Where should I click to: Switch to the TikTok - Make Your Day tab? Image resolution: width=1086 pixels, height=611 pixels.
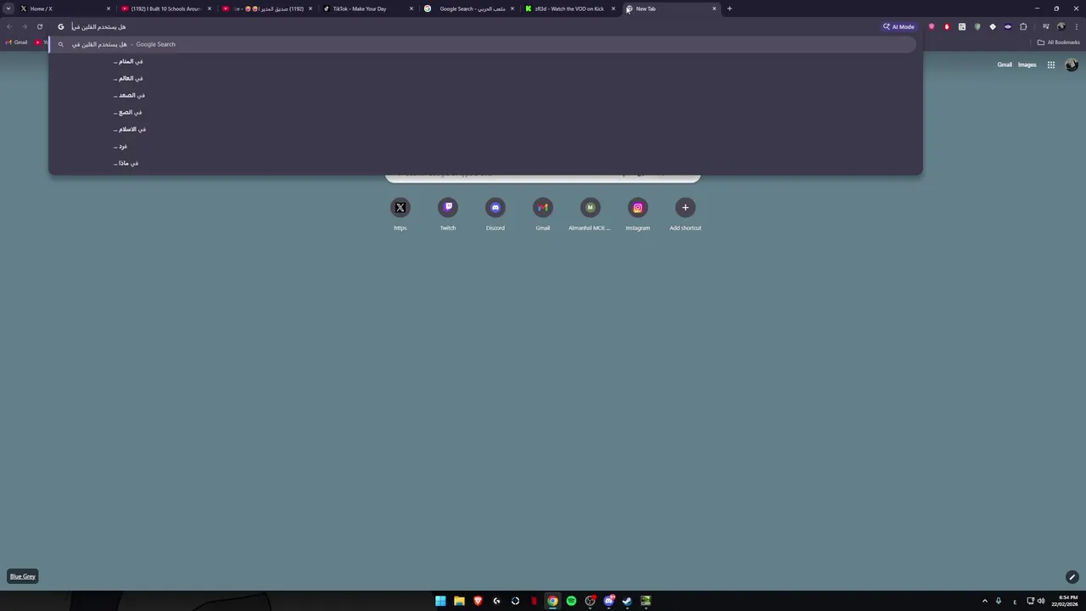point(368,8)
